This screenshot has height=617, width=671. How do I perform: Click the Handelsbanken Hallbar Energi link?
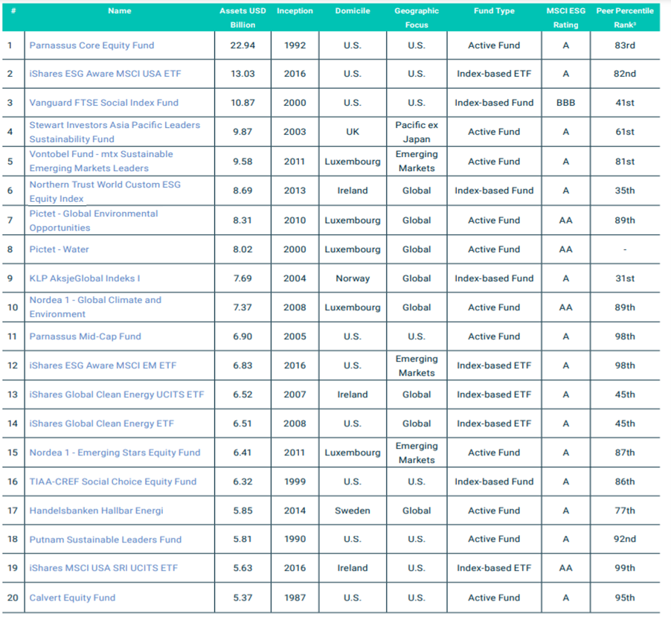click(x=96, y=511)
